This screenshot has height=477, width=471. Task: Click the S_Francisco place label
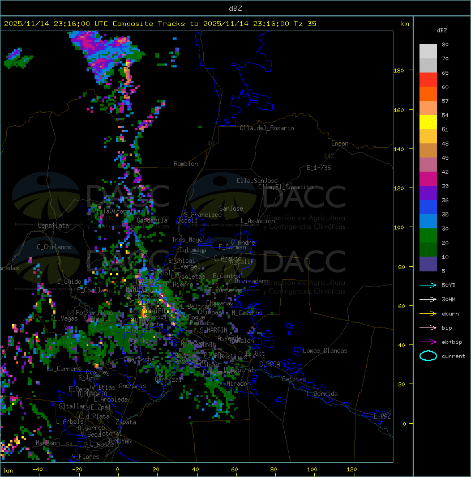click(x=203, y=215)
